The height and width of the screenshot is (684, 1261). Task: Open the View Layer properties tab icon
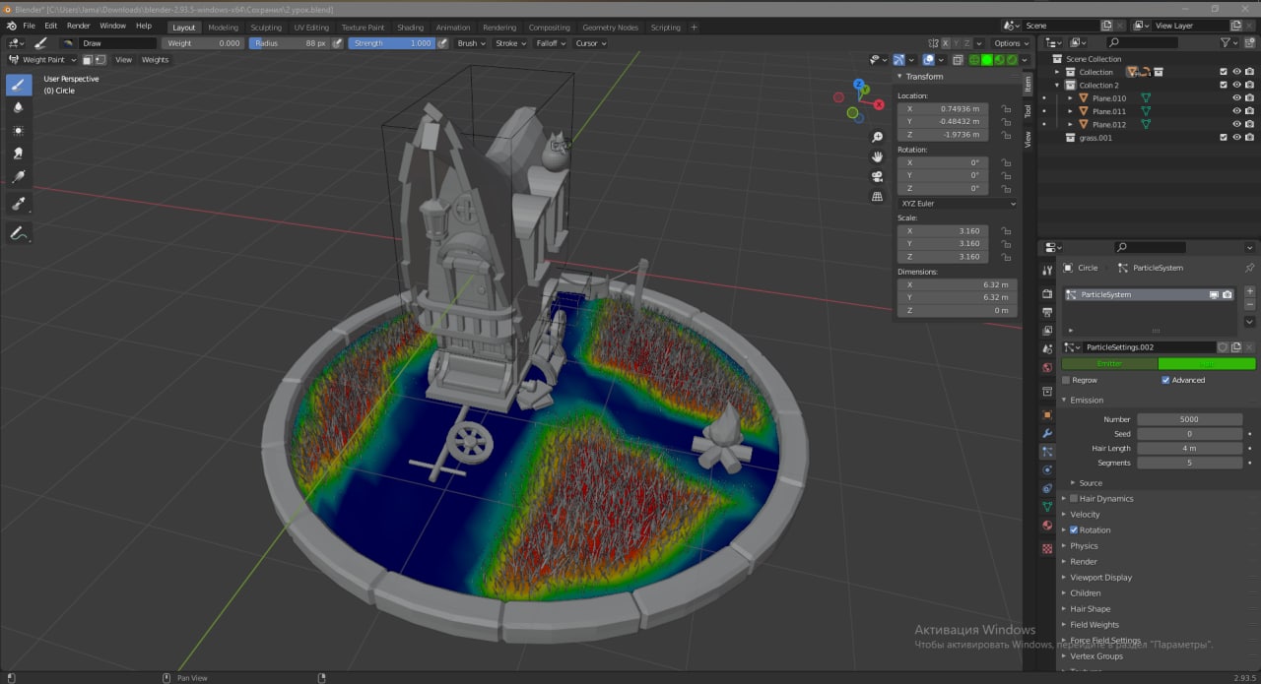1046,331
